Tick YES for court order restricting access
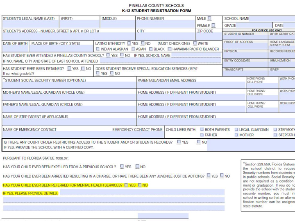Screen dimensions: 295x221 (x=179, y=142)
